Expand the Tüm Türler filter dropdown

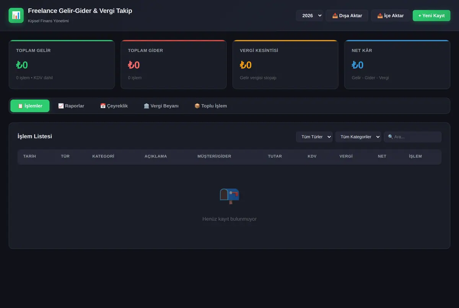pyautogui.click(x=314, y=137)
